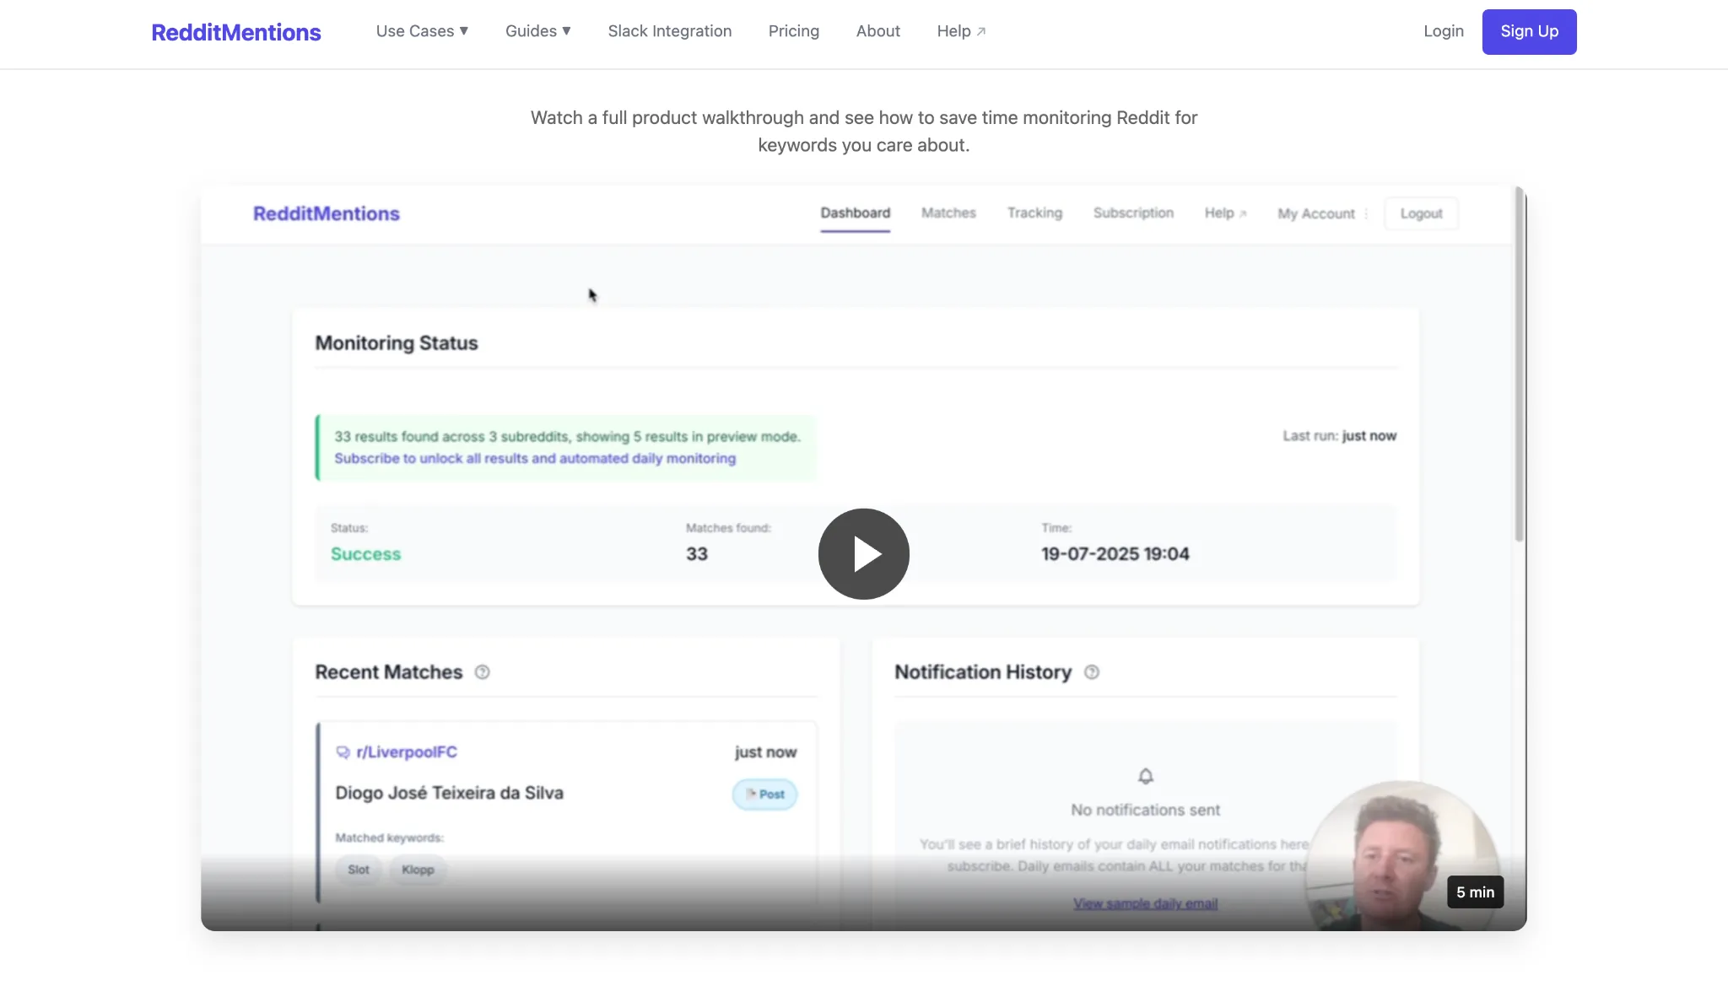This screenshot has height=986, width=1728.
Task: Go to the Pricing page
Action: pos(793,31)
